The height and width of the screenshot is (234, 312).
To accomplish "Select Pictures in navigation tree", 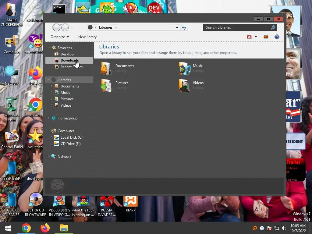I will click(x=67, y=99).
